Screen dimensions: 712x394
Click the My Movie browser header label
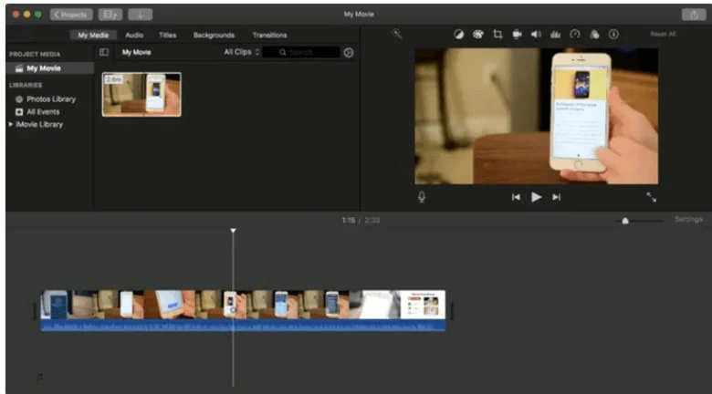coord(136,52)
